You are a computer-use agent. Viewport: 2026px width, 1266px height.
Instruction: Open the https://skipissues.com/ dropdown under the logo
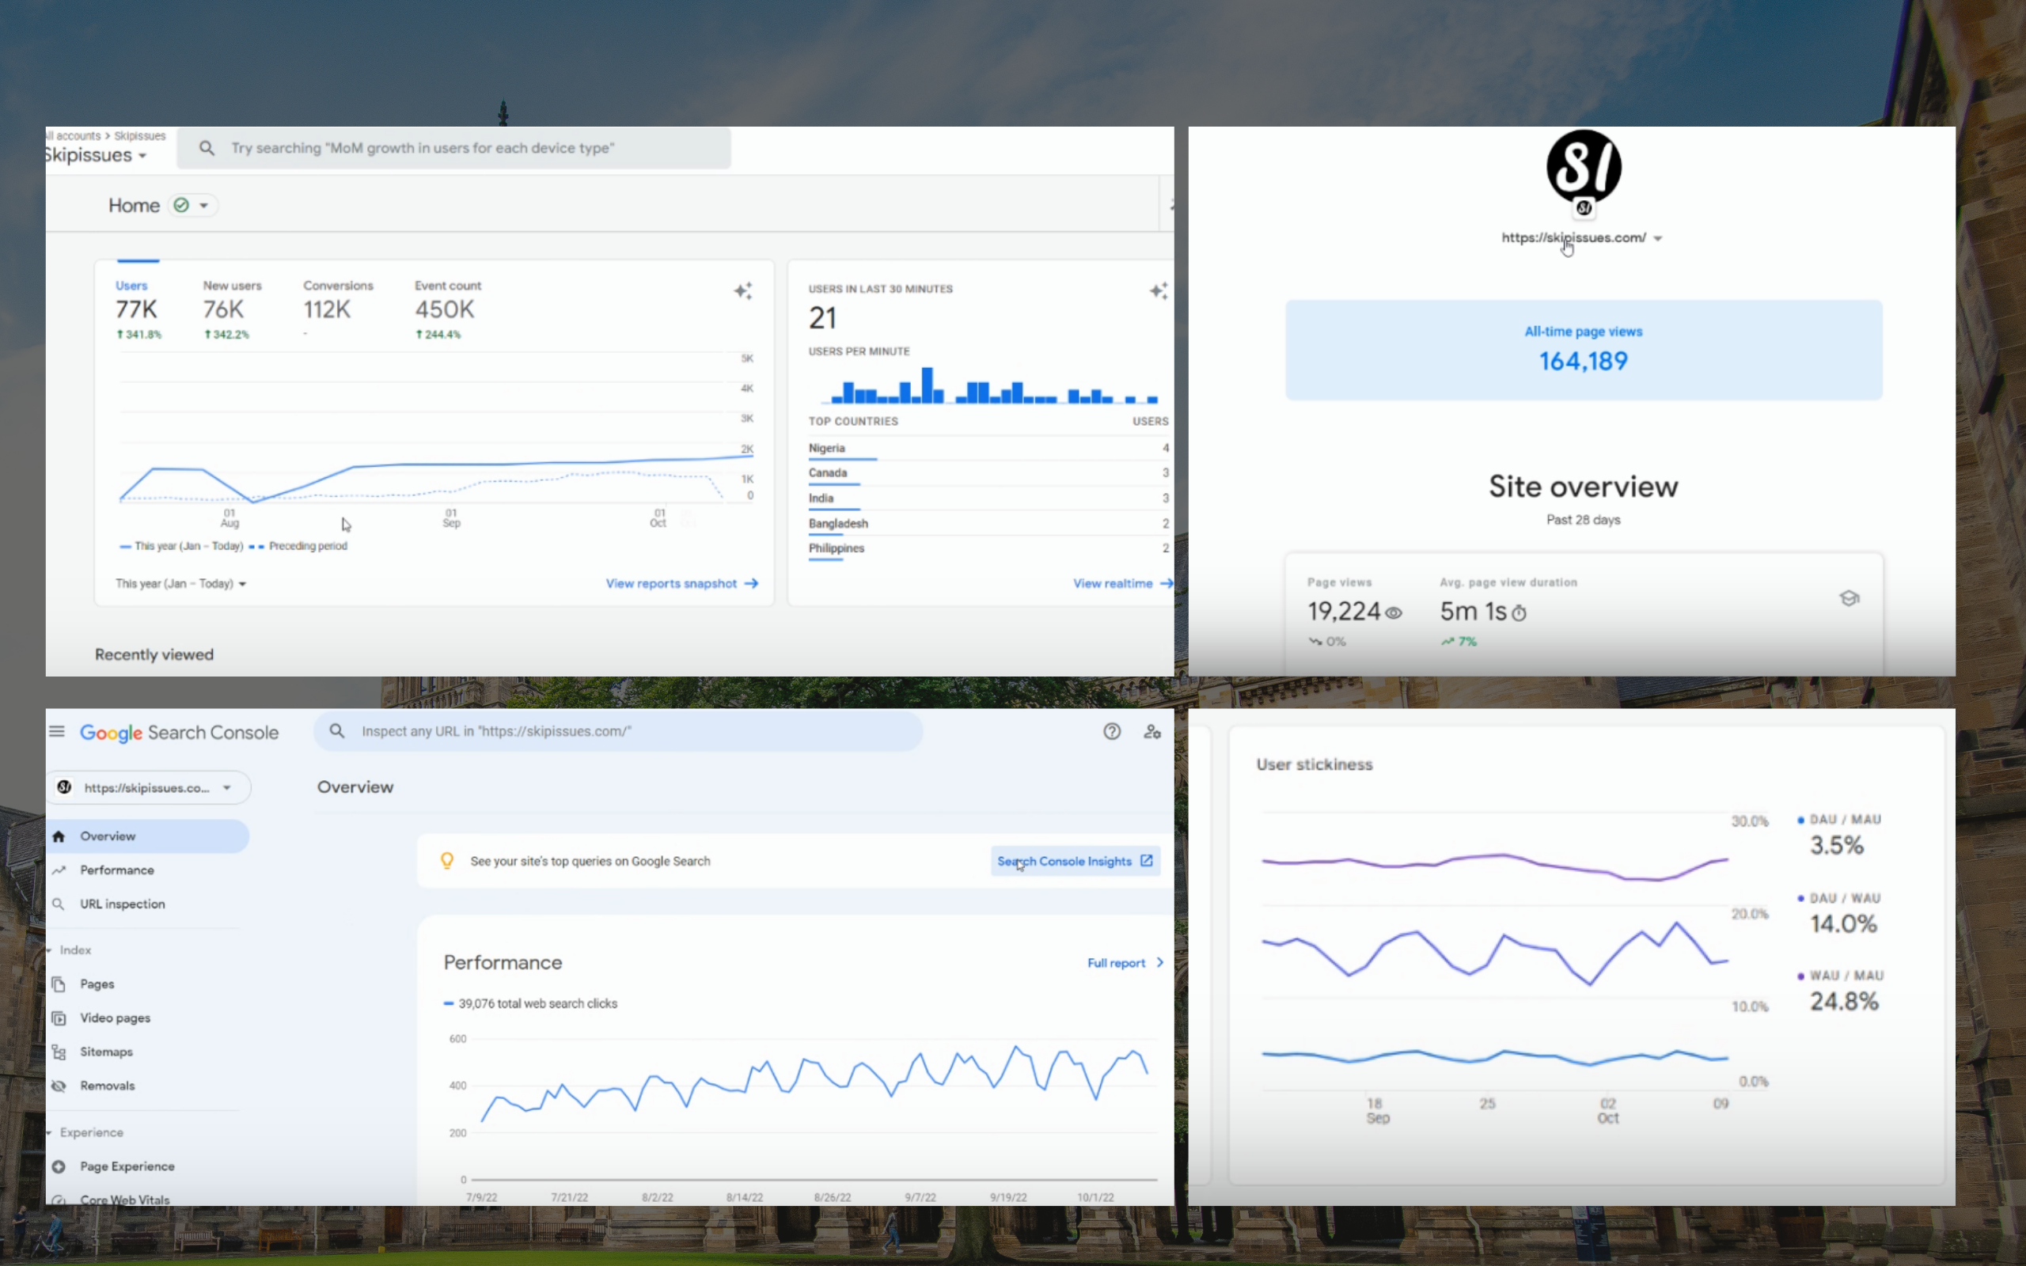click(1580, 238)
